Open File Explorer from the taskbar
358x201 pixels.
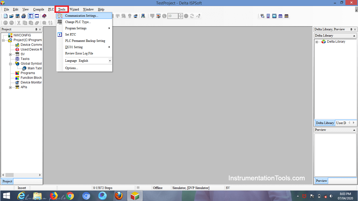pyautogui.click(x=37, y=196)
